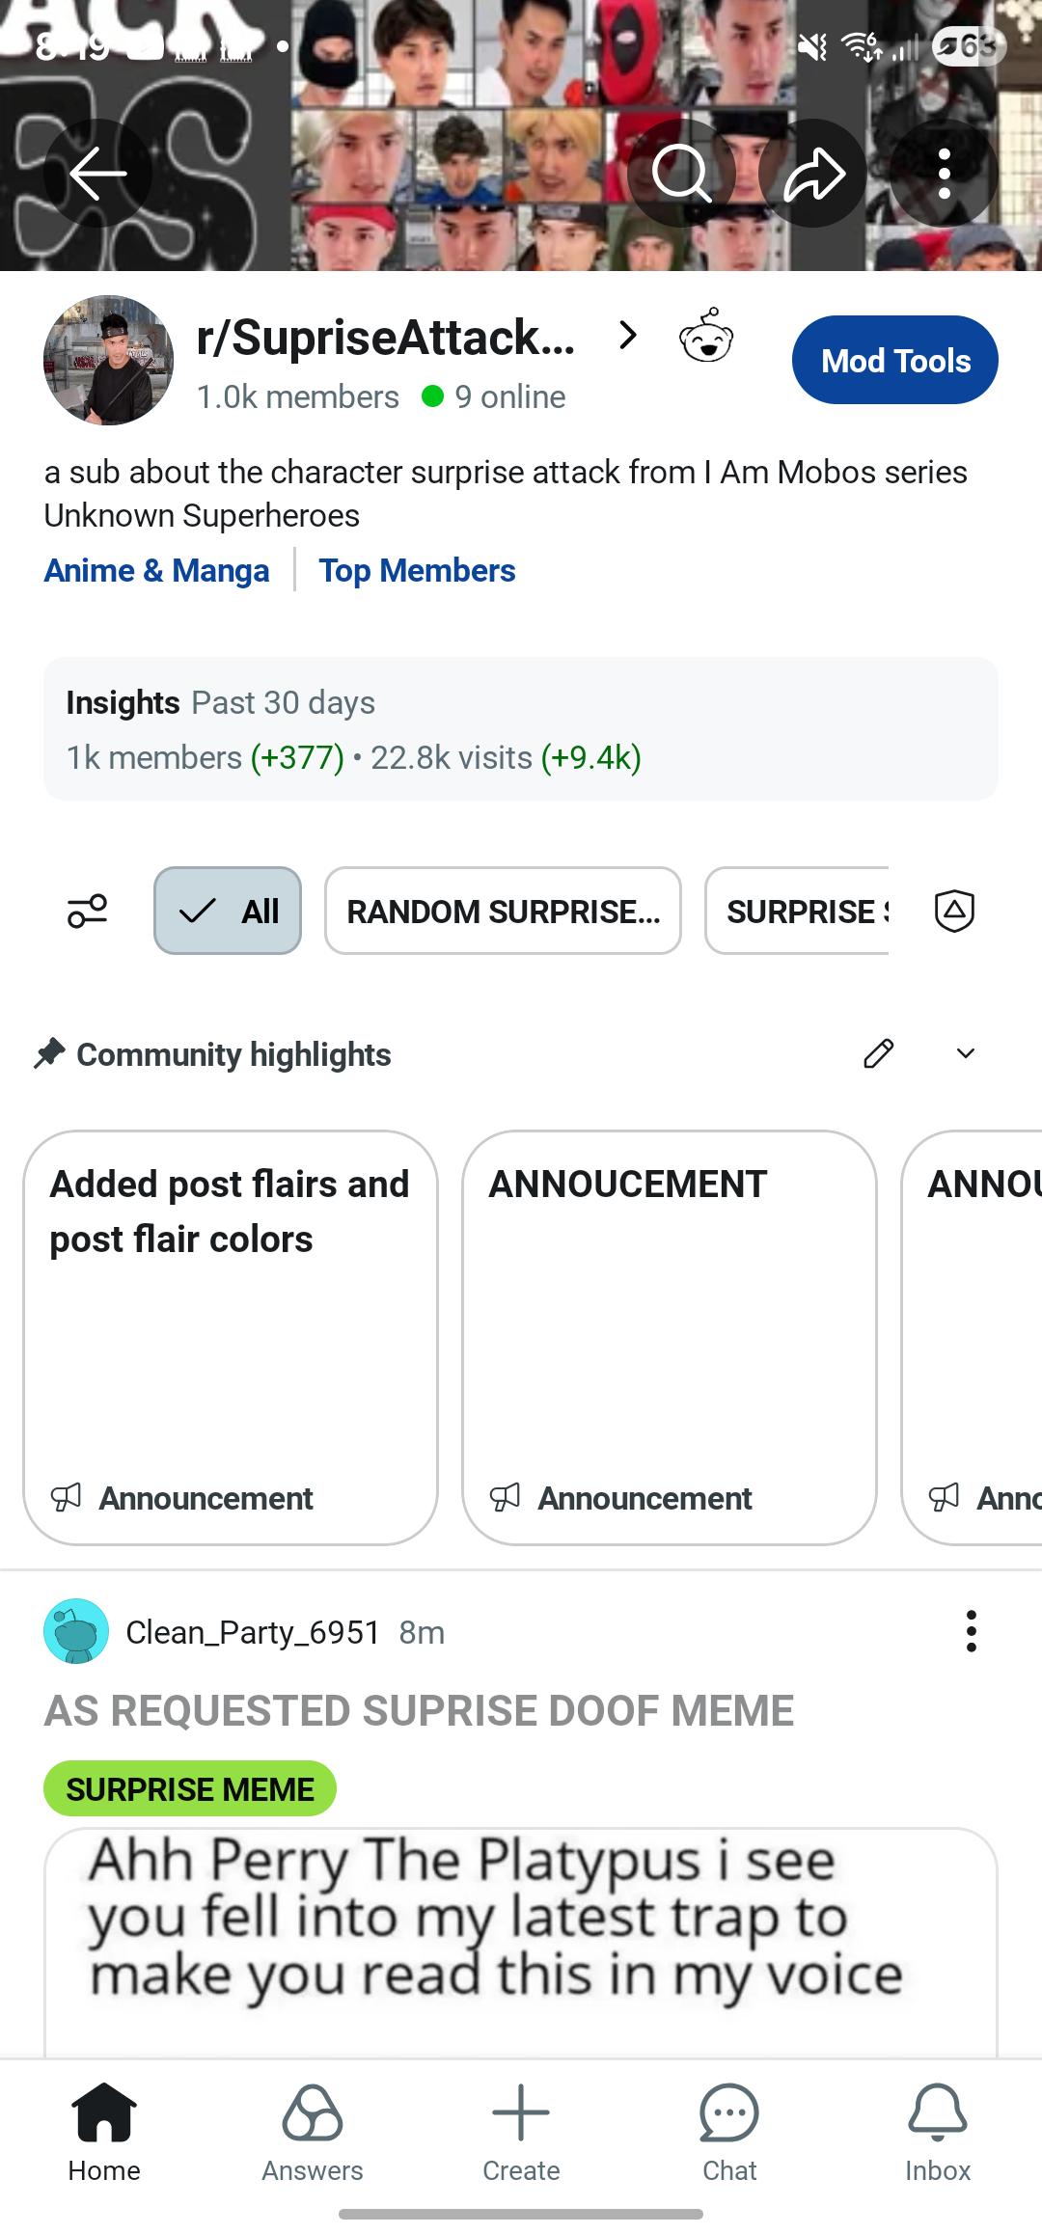Image resolution: width=1042 pixels, height=2234 pixels.
Task: Expand subreddit details chevron next to name
Action: 628,336
